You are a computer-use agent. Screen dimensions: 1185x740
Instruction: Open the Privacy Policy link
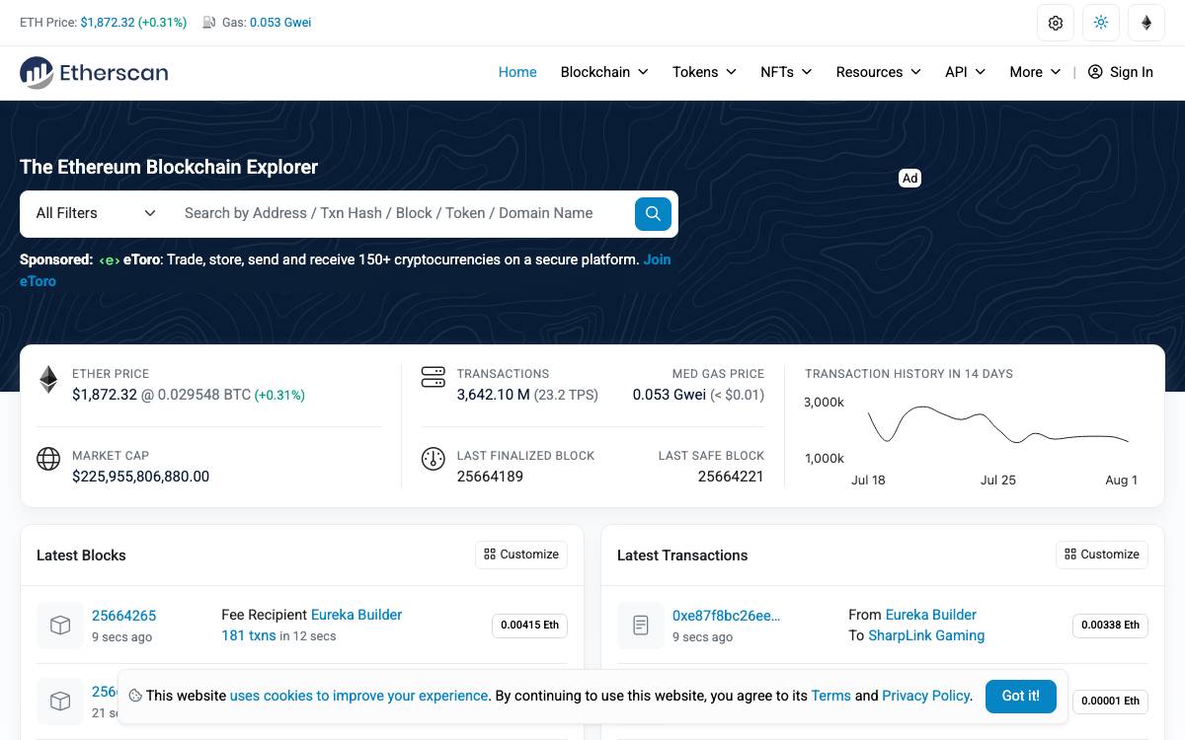[926, 696]
